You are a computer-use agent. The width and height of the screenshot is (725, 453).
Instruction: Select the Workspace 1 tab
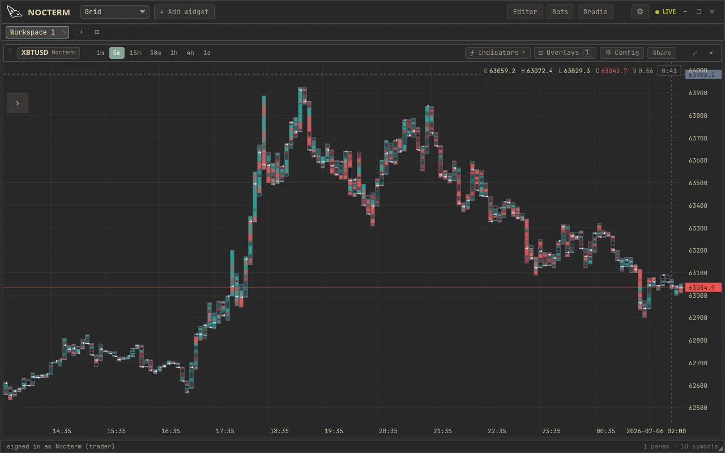click(37, 32)
